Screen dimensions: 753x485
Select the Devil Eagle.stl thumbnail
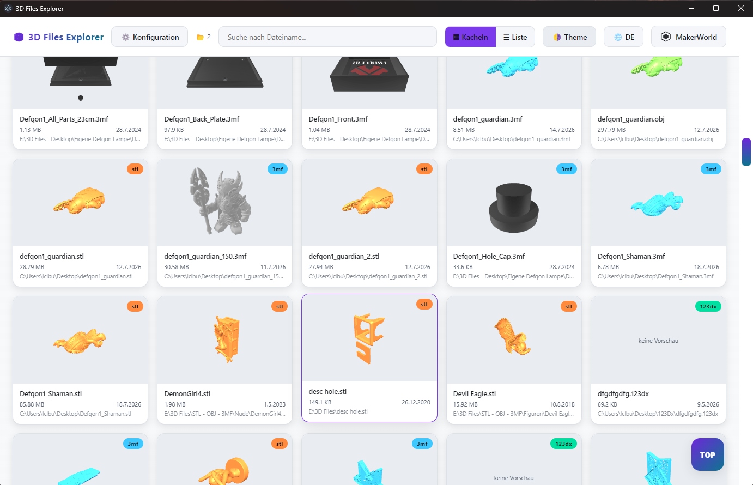click(514, 339)
